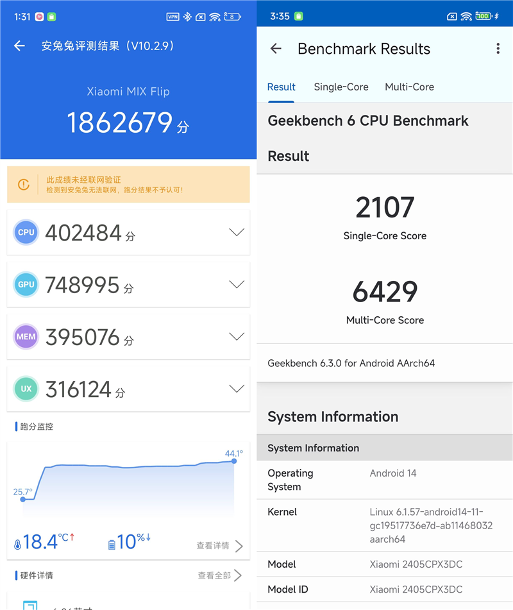Screen dimensions: 513x610
Task: Tap the 44.1° end point on temperature chart
Action: point(234,461)
